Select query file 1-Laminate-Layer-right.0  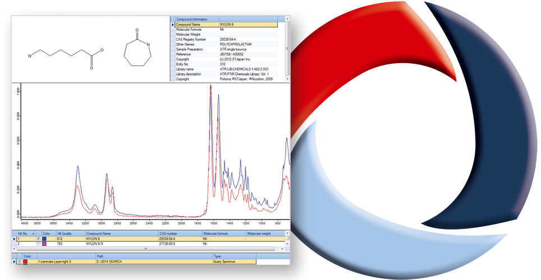[54, 262]
